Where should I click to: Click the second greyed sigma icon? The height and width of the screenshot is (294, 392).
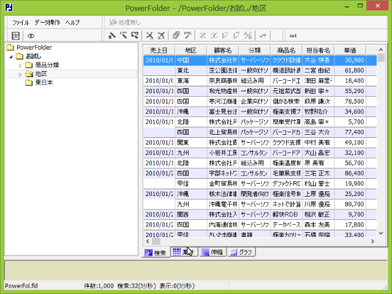[x=214, y=36]
